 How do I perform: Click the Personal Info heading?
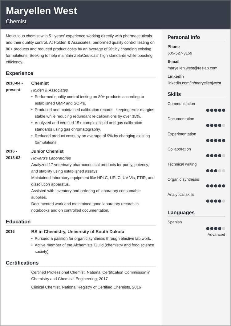[x=184, y=37]
